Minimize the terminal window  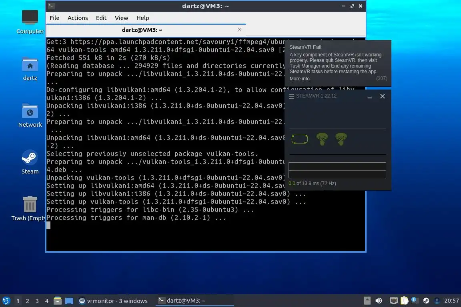tap(344, 6)
